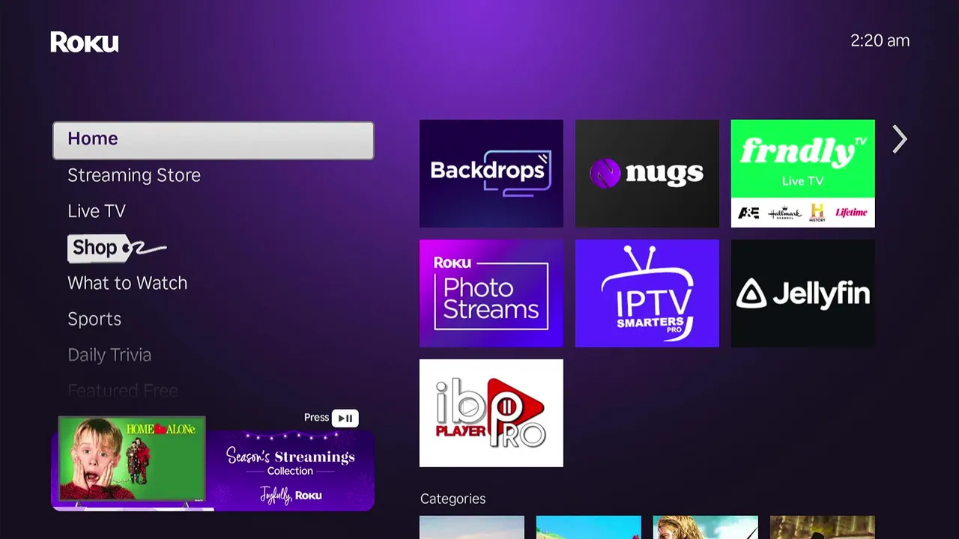Select What to Watch menu item
Viewport: 959px width, 539px height.
click(x=127, y=283)
